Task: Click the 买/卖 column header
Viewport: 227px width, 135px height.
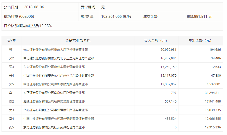Action: point(11,41)
